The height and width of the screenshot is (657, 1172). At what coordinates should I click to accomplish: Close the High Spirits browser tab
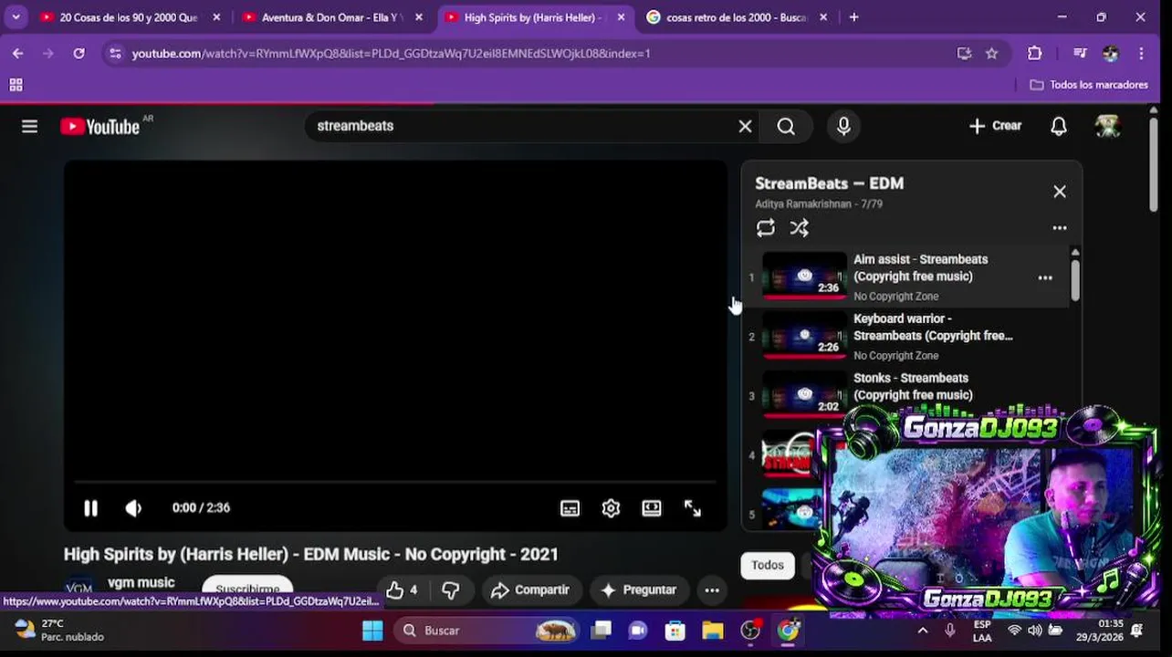[x=621, y=17]
